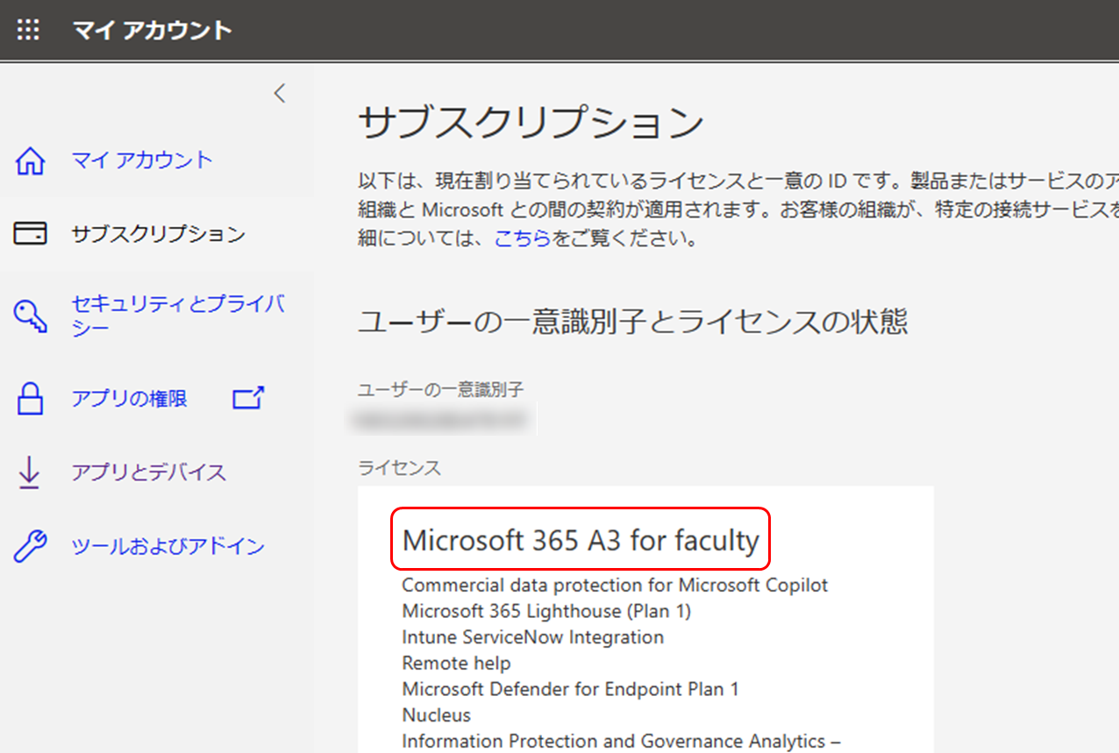The width and height of the screenshot is (1119, 753).
Task: Click the download arrow icon for アプリとデバイス
Action: (27, 472)
